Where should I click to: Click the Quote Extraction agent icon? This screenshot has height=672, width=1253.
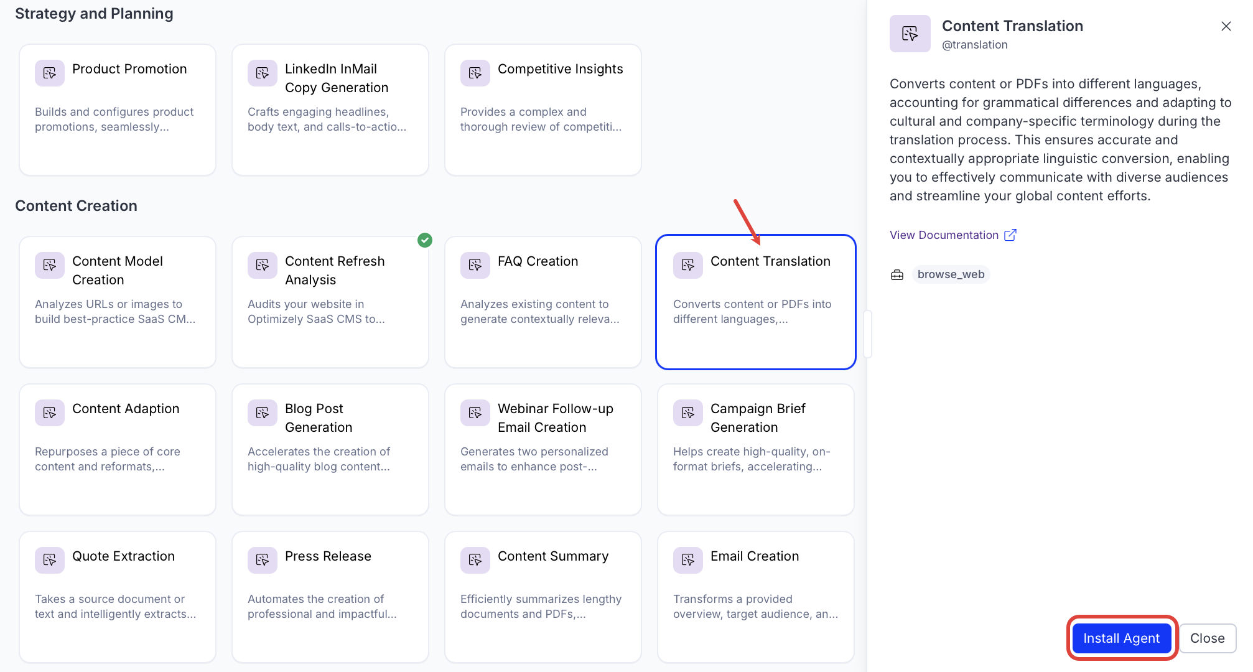50,561
